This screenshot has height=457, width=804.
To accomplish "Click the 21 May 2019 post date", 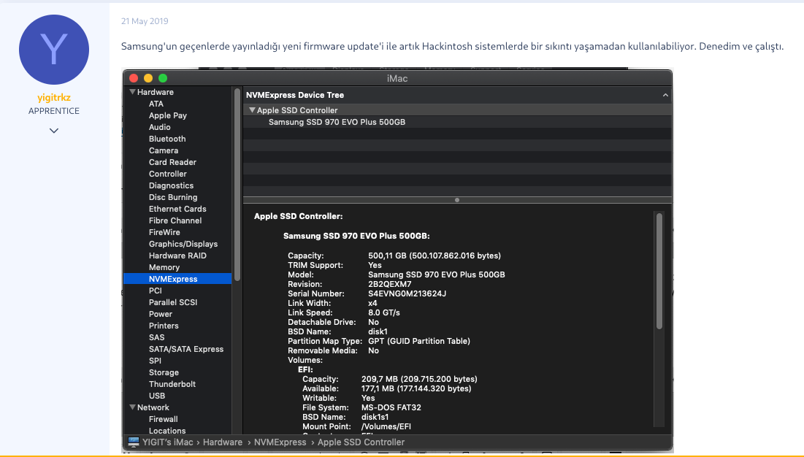I will pos(145,22).
